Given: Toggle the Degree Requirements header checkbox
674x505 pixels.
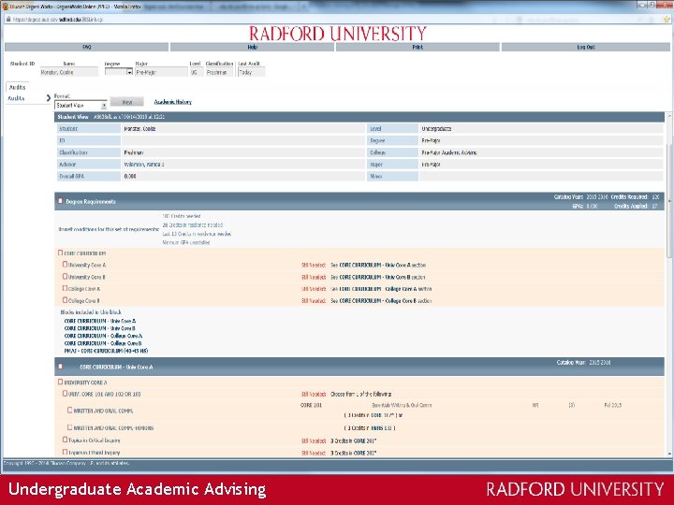Looking at the screenshot, I should (x=60, y=201).
